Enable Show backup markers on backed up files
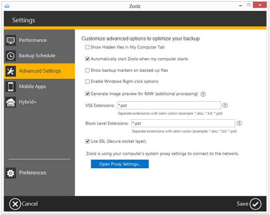 pos(87,70)
